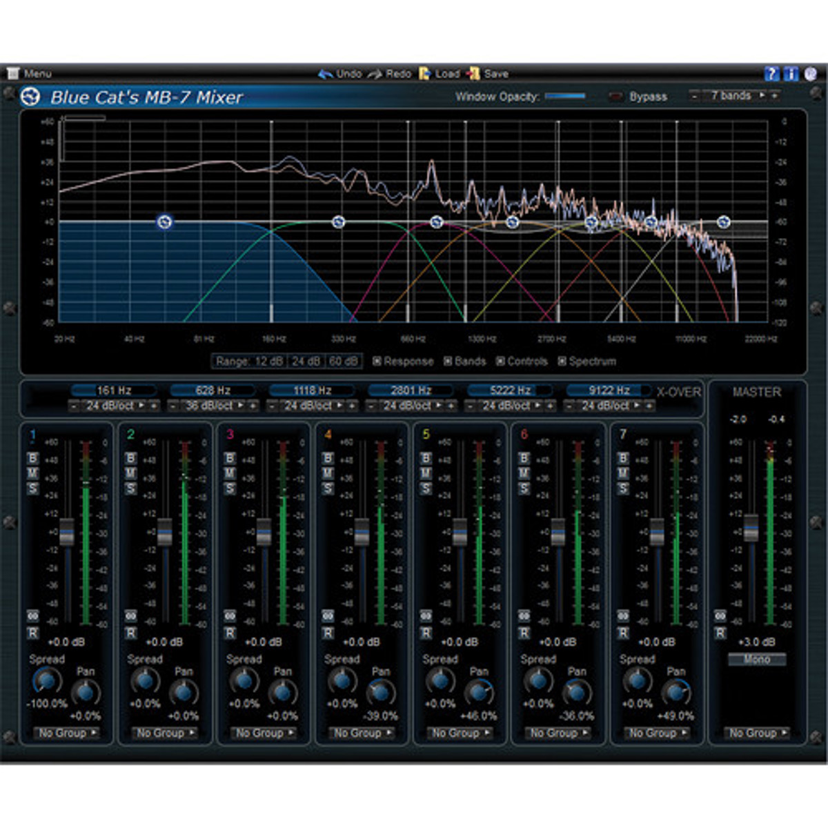828x828 pixels.
Task: Toggle the Bypass switch
Action: 615,97
